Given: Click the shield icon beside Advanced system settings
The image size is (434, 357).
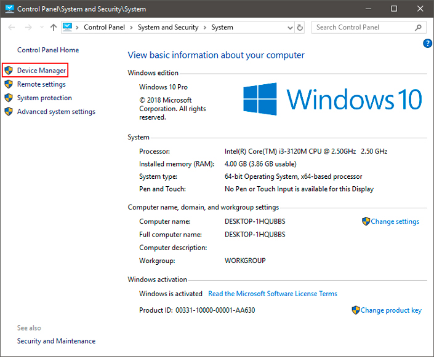Looking at the screenshot, I should (x=9, y=111).
